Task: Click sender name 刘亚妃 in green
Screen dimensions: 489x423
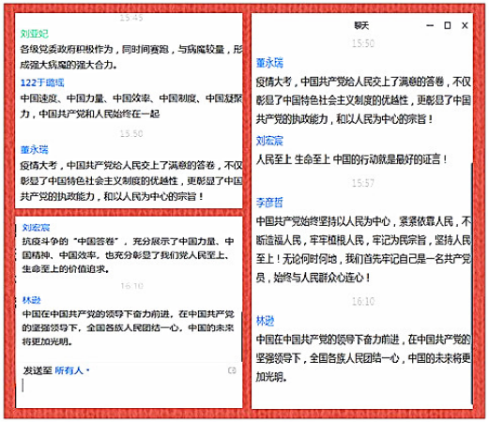Action: pos(35,34)
